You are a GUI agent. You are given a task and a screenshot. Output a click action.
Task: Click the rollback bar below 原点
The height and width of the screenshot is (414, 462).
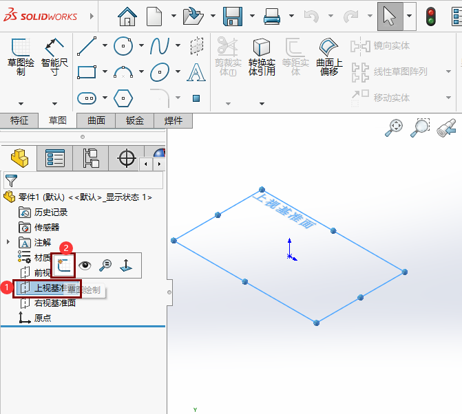click(83, 326)
